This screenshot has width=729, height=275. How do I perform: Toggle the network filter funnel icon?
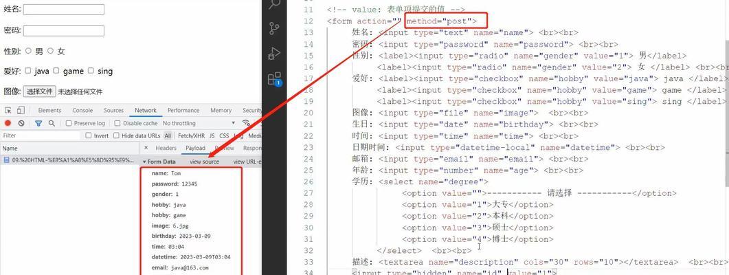(38, 123)
